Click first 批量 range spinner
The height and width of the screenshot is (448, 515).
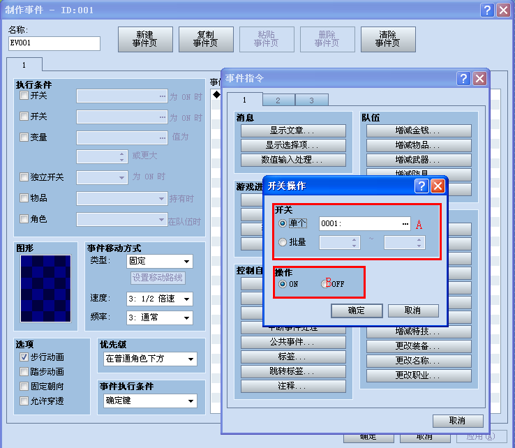pos(340,242)
